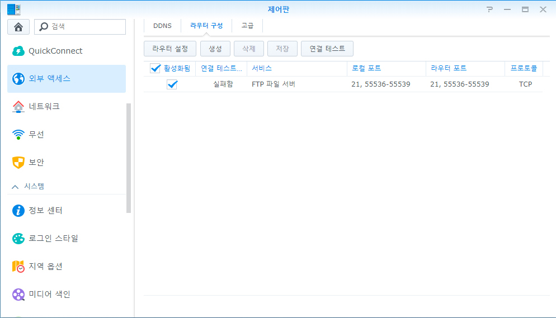Click the TCP protocol cell

(525, 84)
